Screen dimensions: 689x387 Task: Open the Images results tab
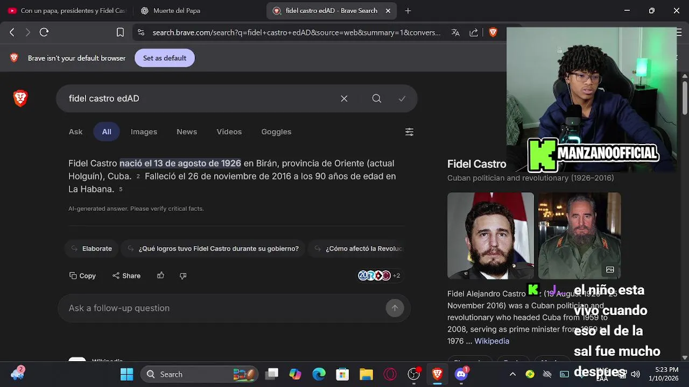click(x=144, y=132)
